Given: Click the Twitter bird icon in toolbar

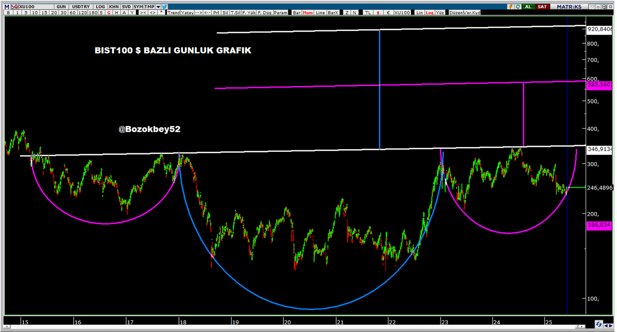Looking at the screenshot, I should point(164,7).
